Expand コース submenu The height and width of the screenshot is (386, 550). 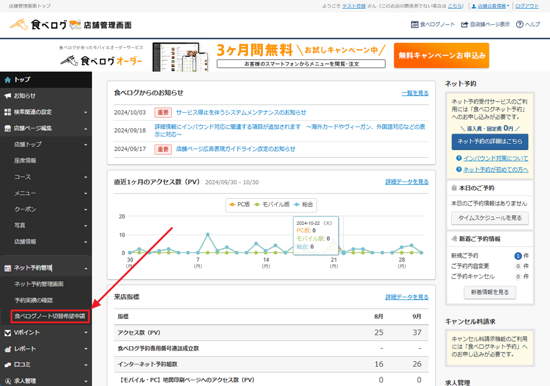coord(46,177)
